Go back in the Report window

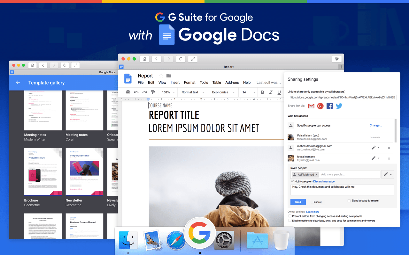(x=157, y=59)
